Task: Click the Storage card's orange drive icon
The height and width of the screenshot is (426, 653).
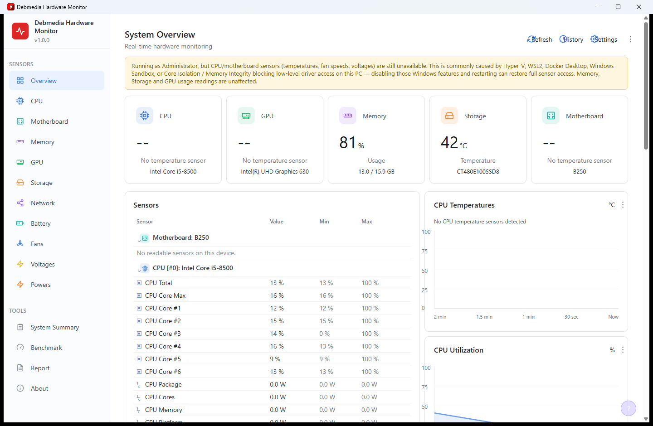Action: [449, 116]
